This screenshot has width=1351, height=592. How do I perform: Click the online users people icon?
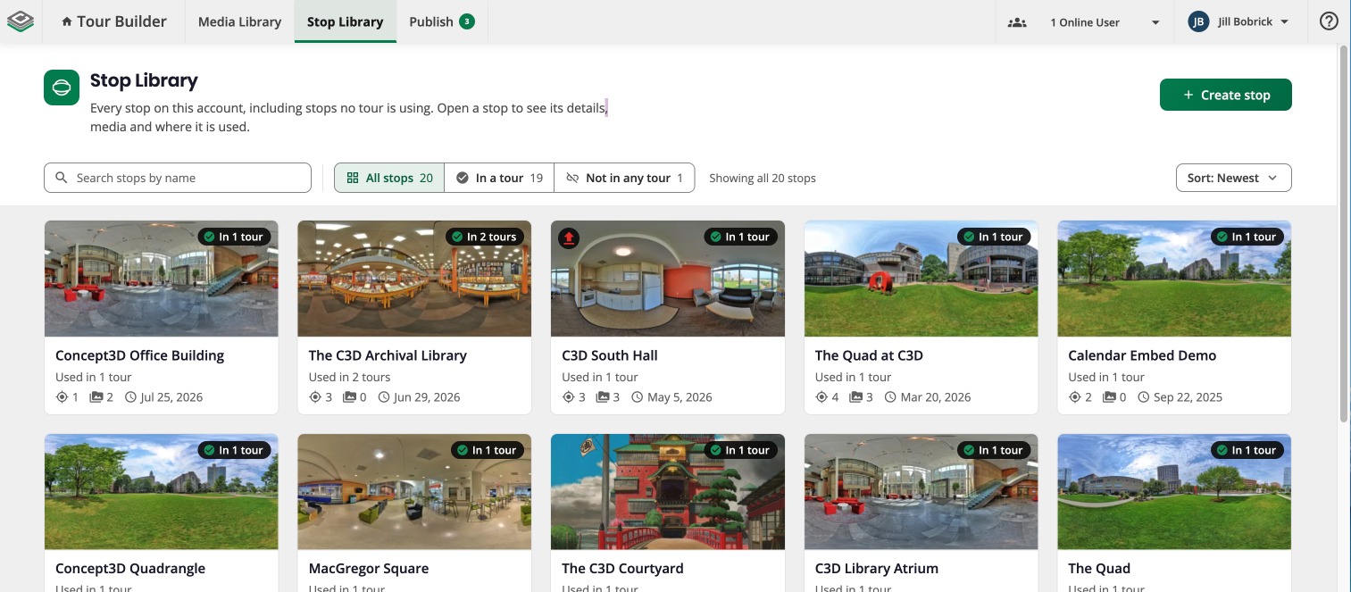pos(1017,22)
